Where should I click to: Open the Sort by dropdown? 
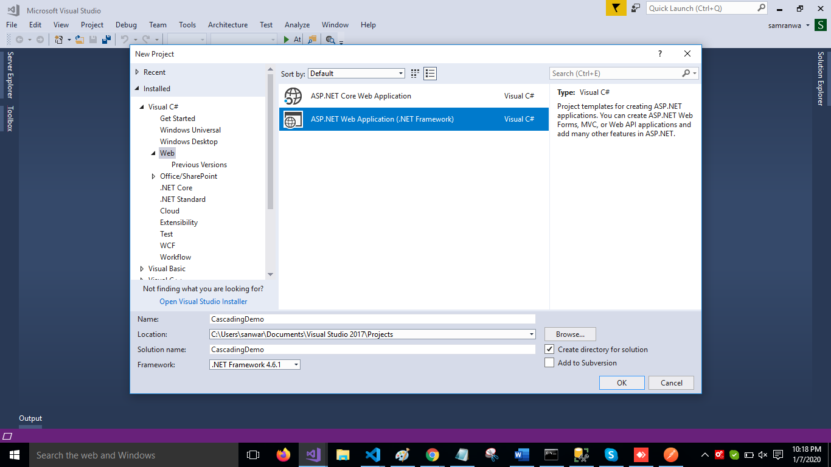tap(356, 74)
